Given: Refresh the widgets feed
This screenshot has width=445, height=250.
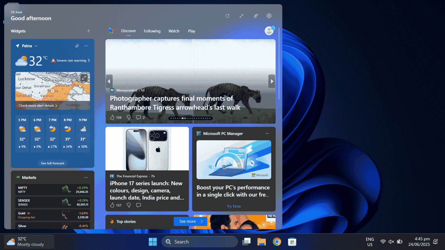Looking at the screenshot, I should [x=227, y=16].
